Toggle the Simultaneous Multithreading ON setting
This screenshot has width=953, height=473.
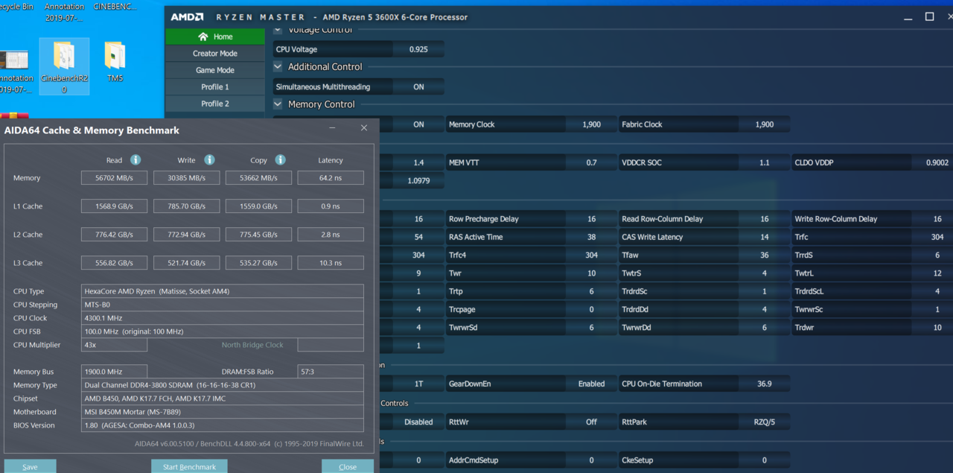(x=418, y=87)
